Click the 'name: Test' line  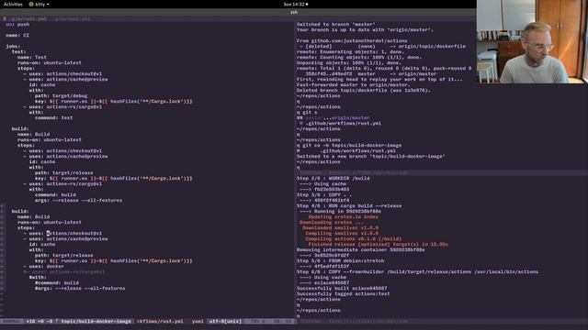pos(32,57)
